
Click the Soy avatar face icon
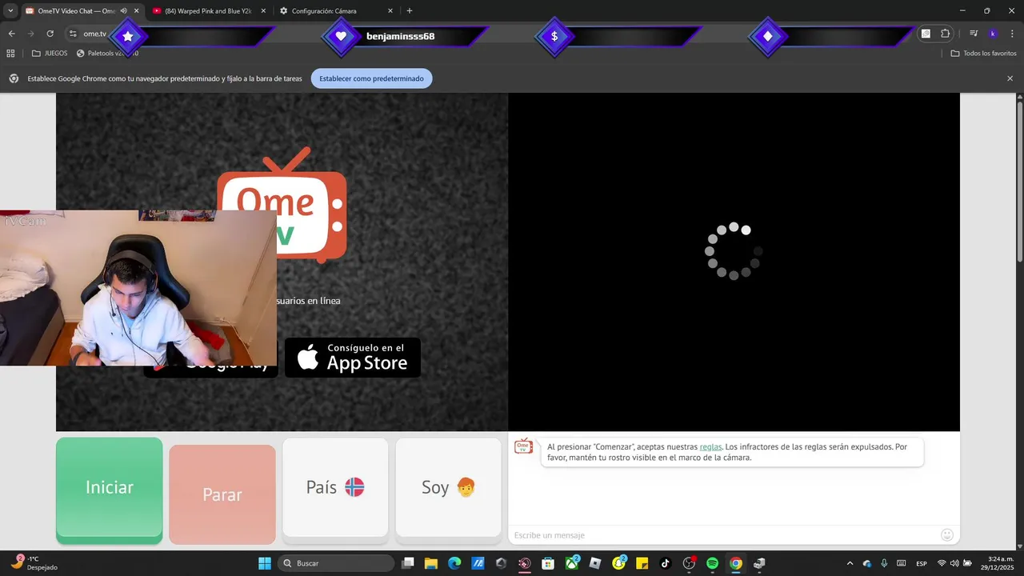pos(466,487)
